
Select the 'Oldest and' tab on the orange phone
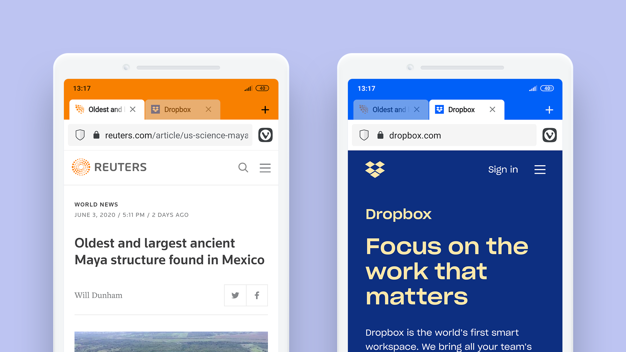point(107,110)
